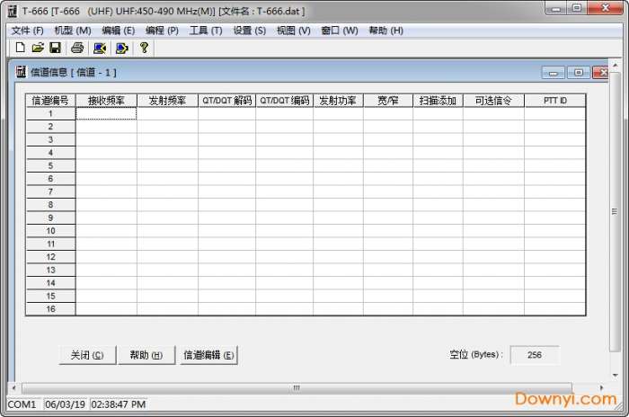The height and width of the screenshot is (417, 629).
Task: Click the 发射频率 column header
Action: pyautogui.click(x=168, y=101)
